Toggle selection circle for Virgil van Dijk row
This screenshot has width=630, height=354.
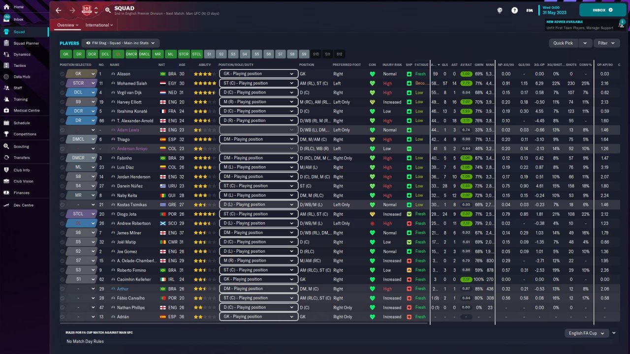62,92
